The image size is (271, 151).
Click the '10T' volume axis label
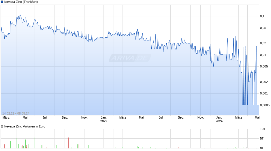point(263,129)
